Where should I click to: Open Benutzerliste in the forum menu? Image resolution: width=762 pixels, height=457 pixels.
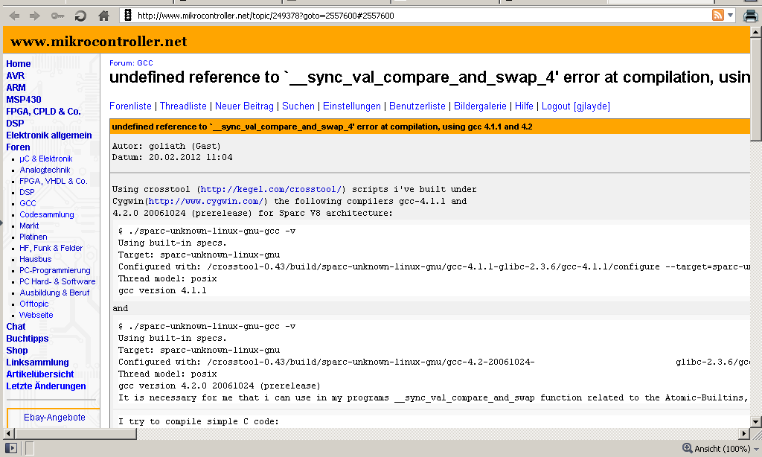417,106
